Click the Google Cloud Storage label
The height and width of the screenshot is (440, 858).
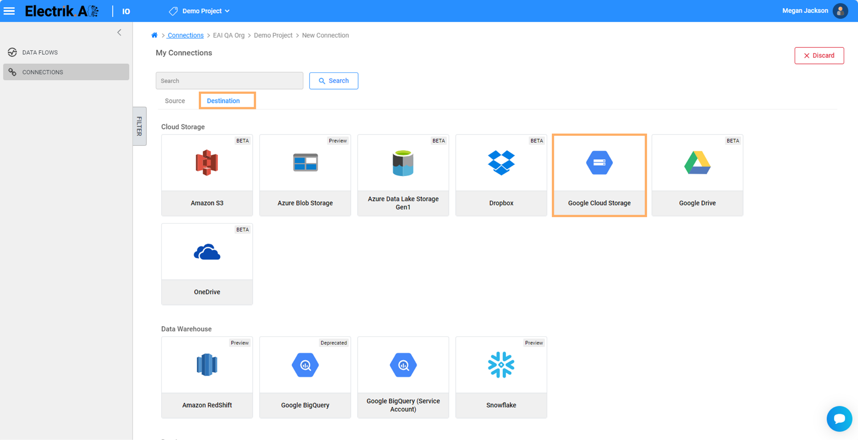(x=599, y=203)
